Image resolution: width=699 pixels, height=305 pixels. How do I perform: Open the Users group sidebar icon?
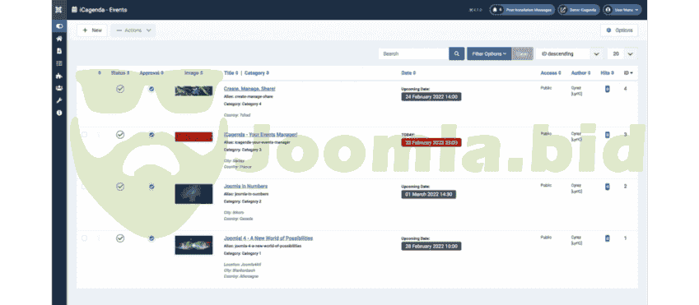click(x=59, y=88)
